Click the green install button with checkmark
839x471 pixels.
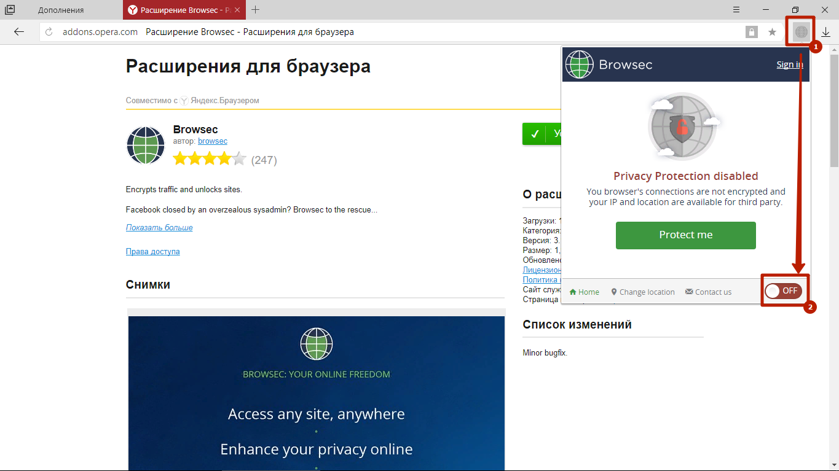click(542, 134)
